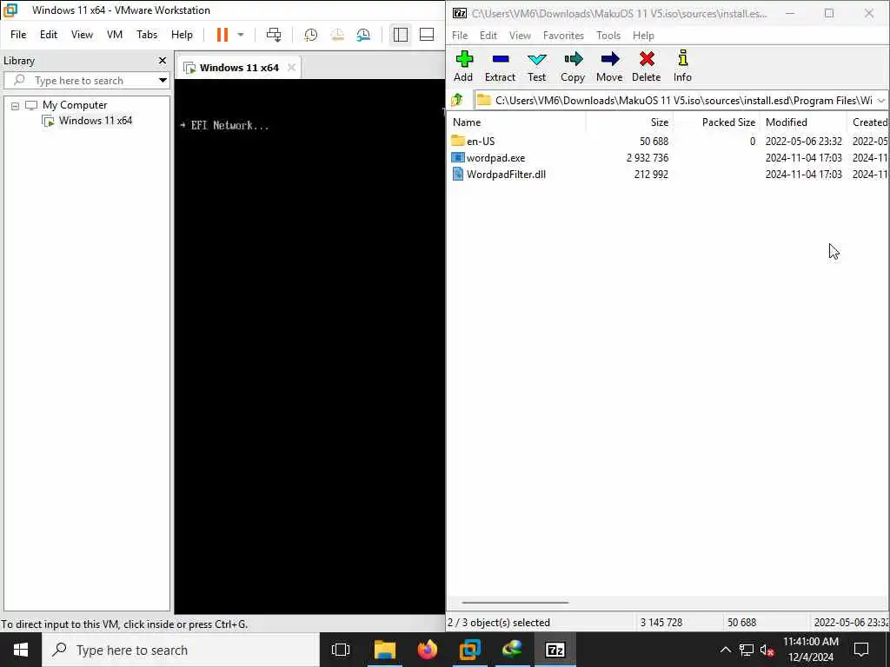Screen dimensions: 890x667
Task: Open Library search filter dropdown
Action: point(163,81)
